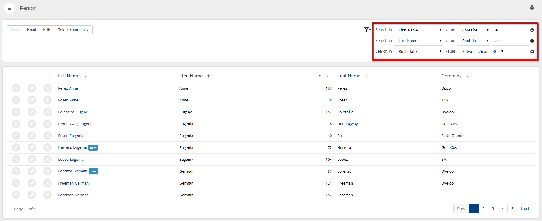Open the Lorenzo German link
This screenshot has height=221, width=542.
(x=73, y=171)
